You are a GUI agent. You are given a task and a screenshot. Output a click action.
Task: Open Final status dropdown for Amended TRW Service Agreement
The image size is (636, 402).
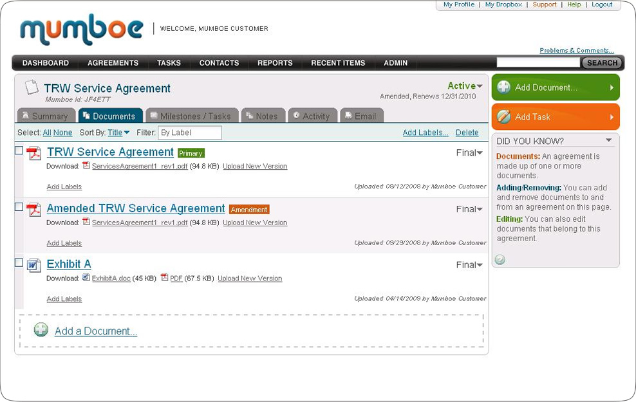pos(469,209)
